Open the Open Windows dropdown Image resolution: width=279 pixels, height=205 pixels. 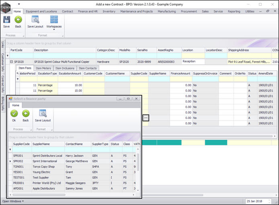13,201
